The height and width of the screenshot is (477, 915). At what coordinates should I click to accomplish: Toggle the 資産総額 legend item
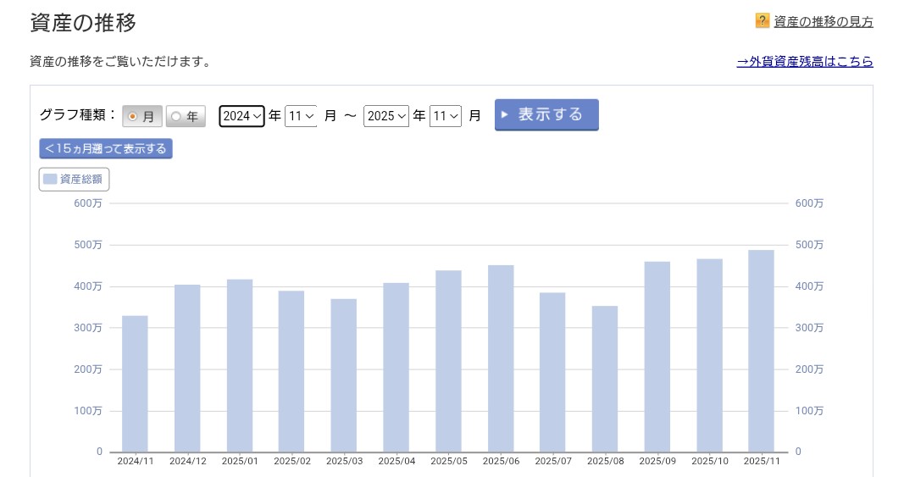coord(75,180)
